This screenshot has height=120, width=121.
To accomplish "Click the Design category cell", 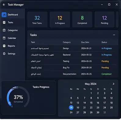I will [66, 48].
